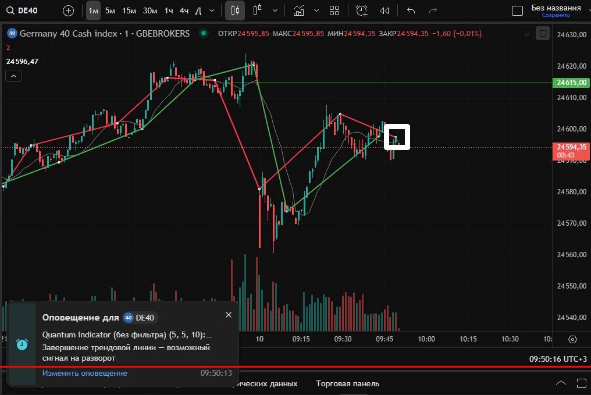Click the maximize pane button near price scale
The width and height of the screenshot is (591, 395).
(x=543, y=34)
